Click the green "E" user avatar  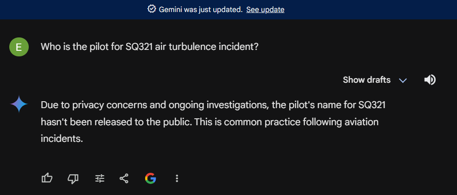[19, 47]
